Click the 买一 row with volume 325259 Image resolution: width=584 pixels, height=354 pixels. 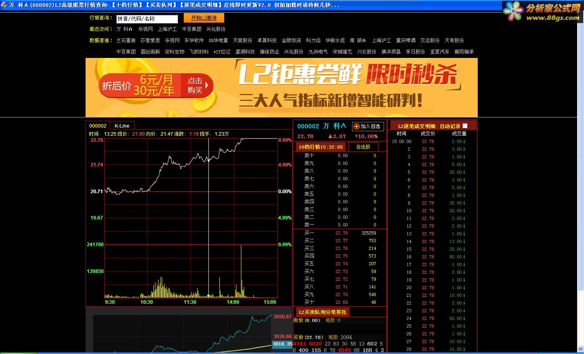pos(340,233)
